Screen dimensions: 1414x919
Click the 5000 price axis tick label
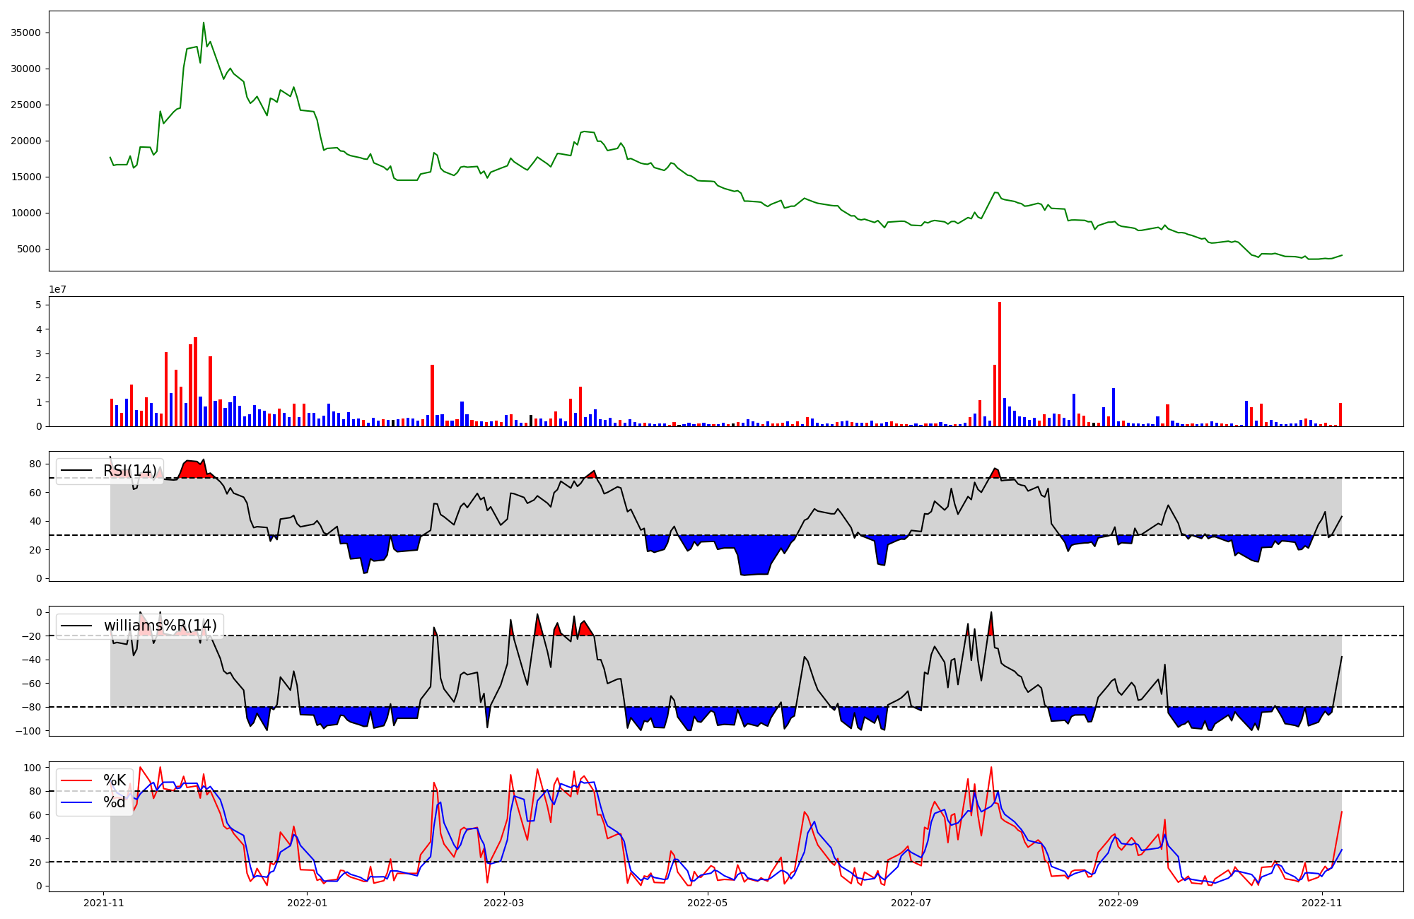click(29, 249)
